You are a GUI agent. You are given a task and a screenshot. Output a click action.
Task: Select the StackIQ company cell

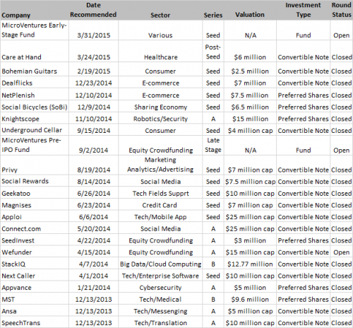(35, 264)
